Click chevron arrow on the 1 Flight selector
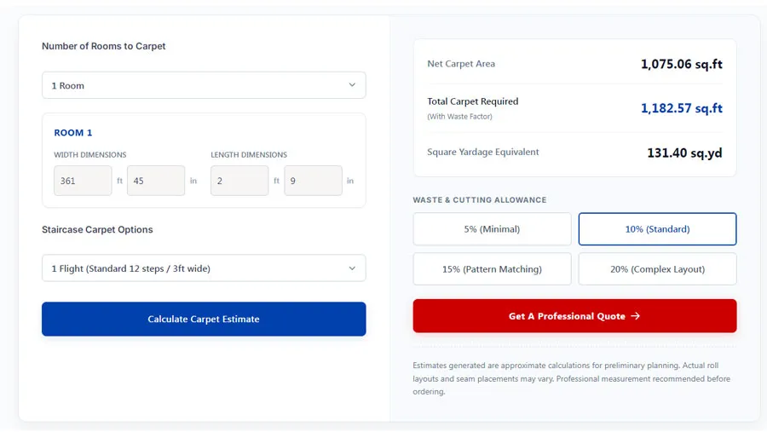This screenshot has width=767, height=432. pos(352,268)
